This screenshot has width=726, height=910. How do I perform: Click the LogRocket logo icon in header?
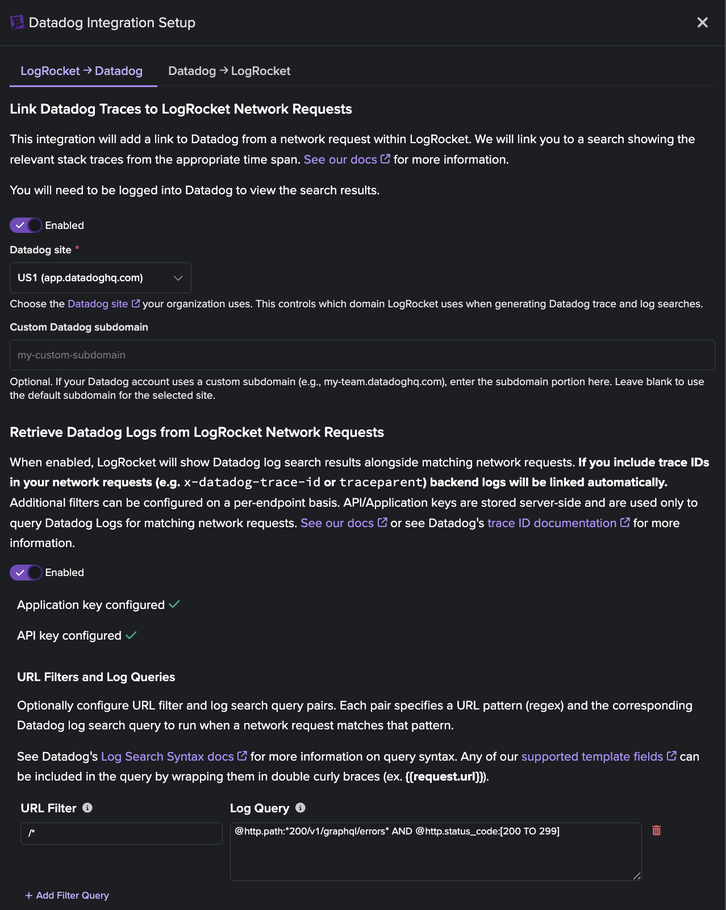[x=17, y=23]
